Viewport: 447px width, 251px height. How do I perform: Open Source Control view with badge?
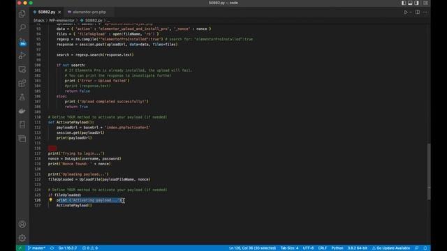[x=22, y=42]
